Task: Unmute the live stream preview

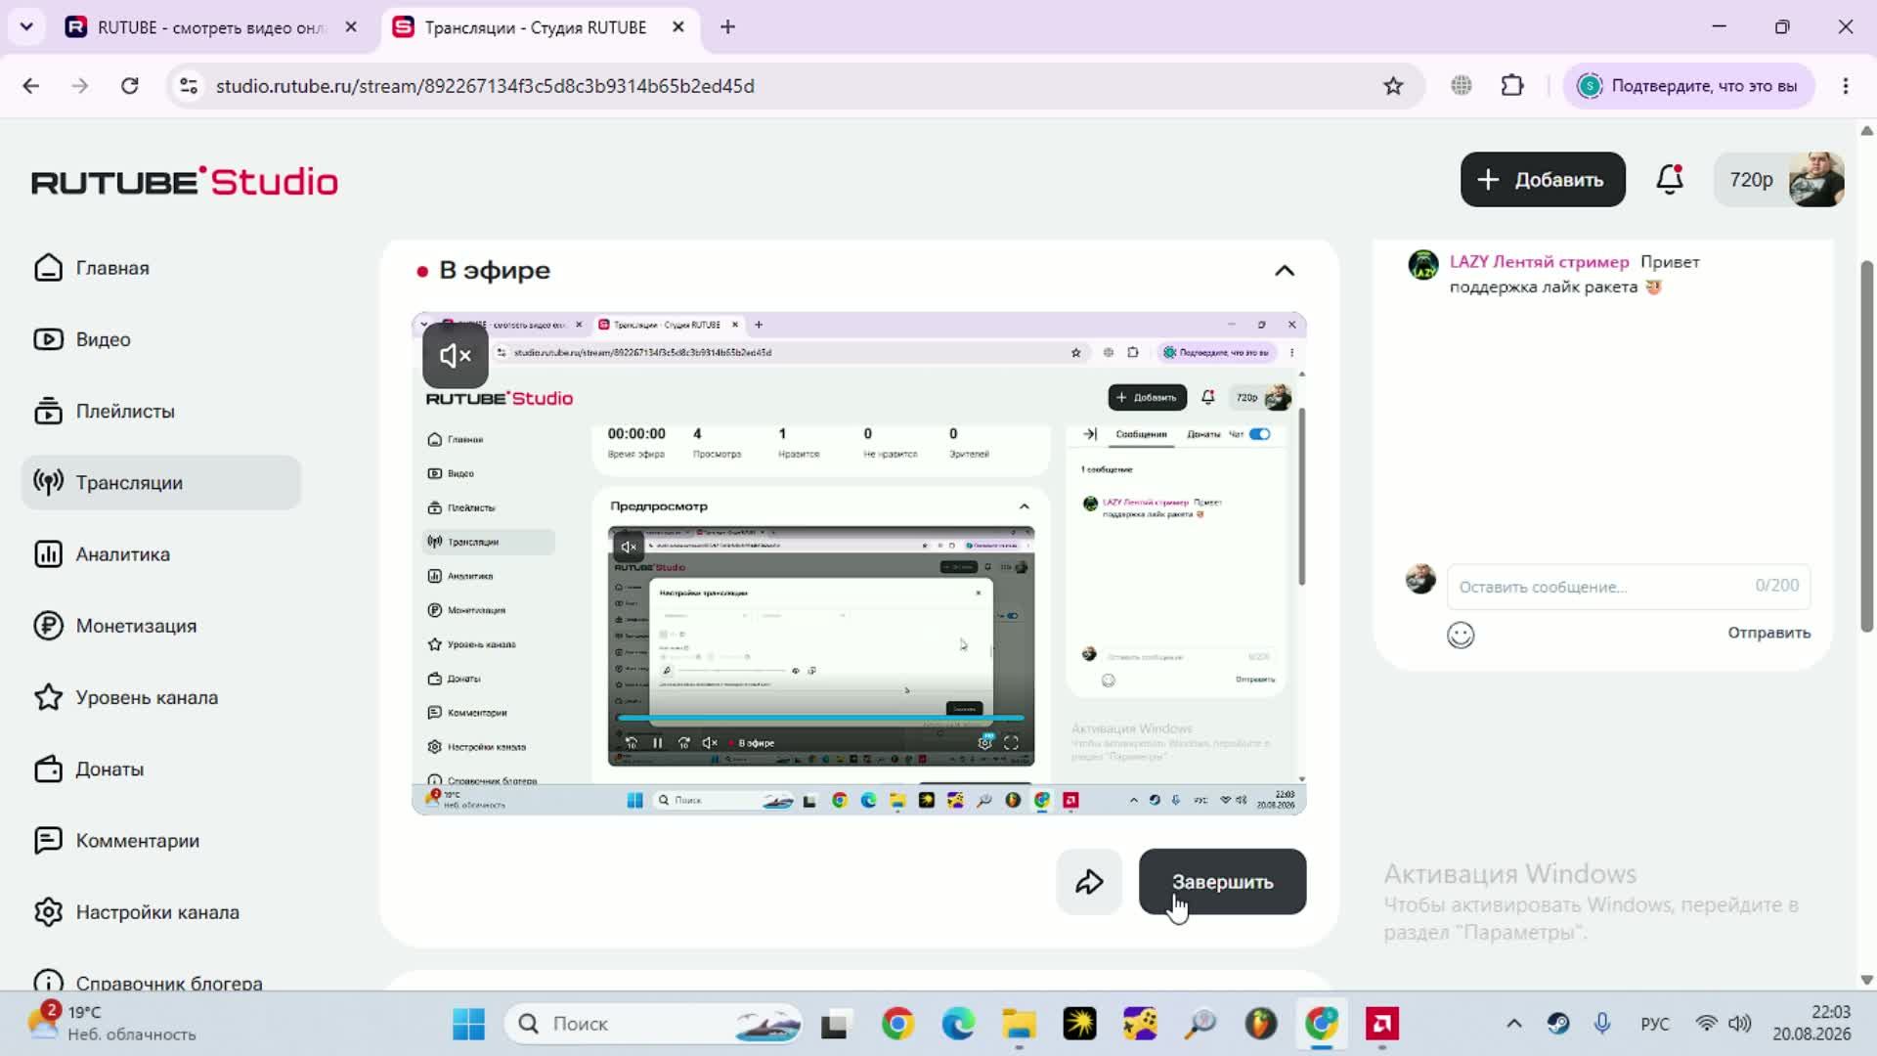Action: (456, 356)
